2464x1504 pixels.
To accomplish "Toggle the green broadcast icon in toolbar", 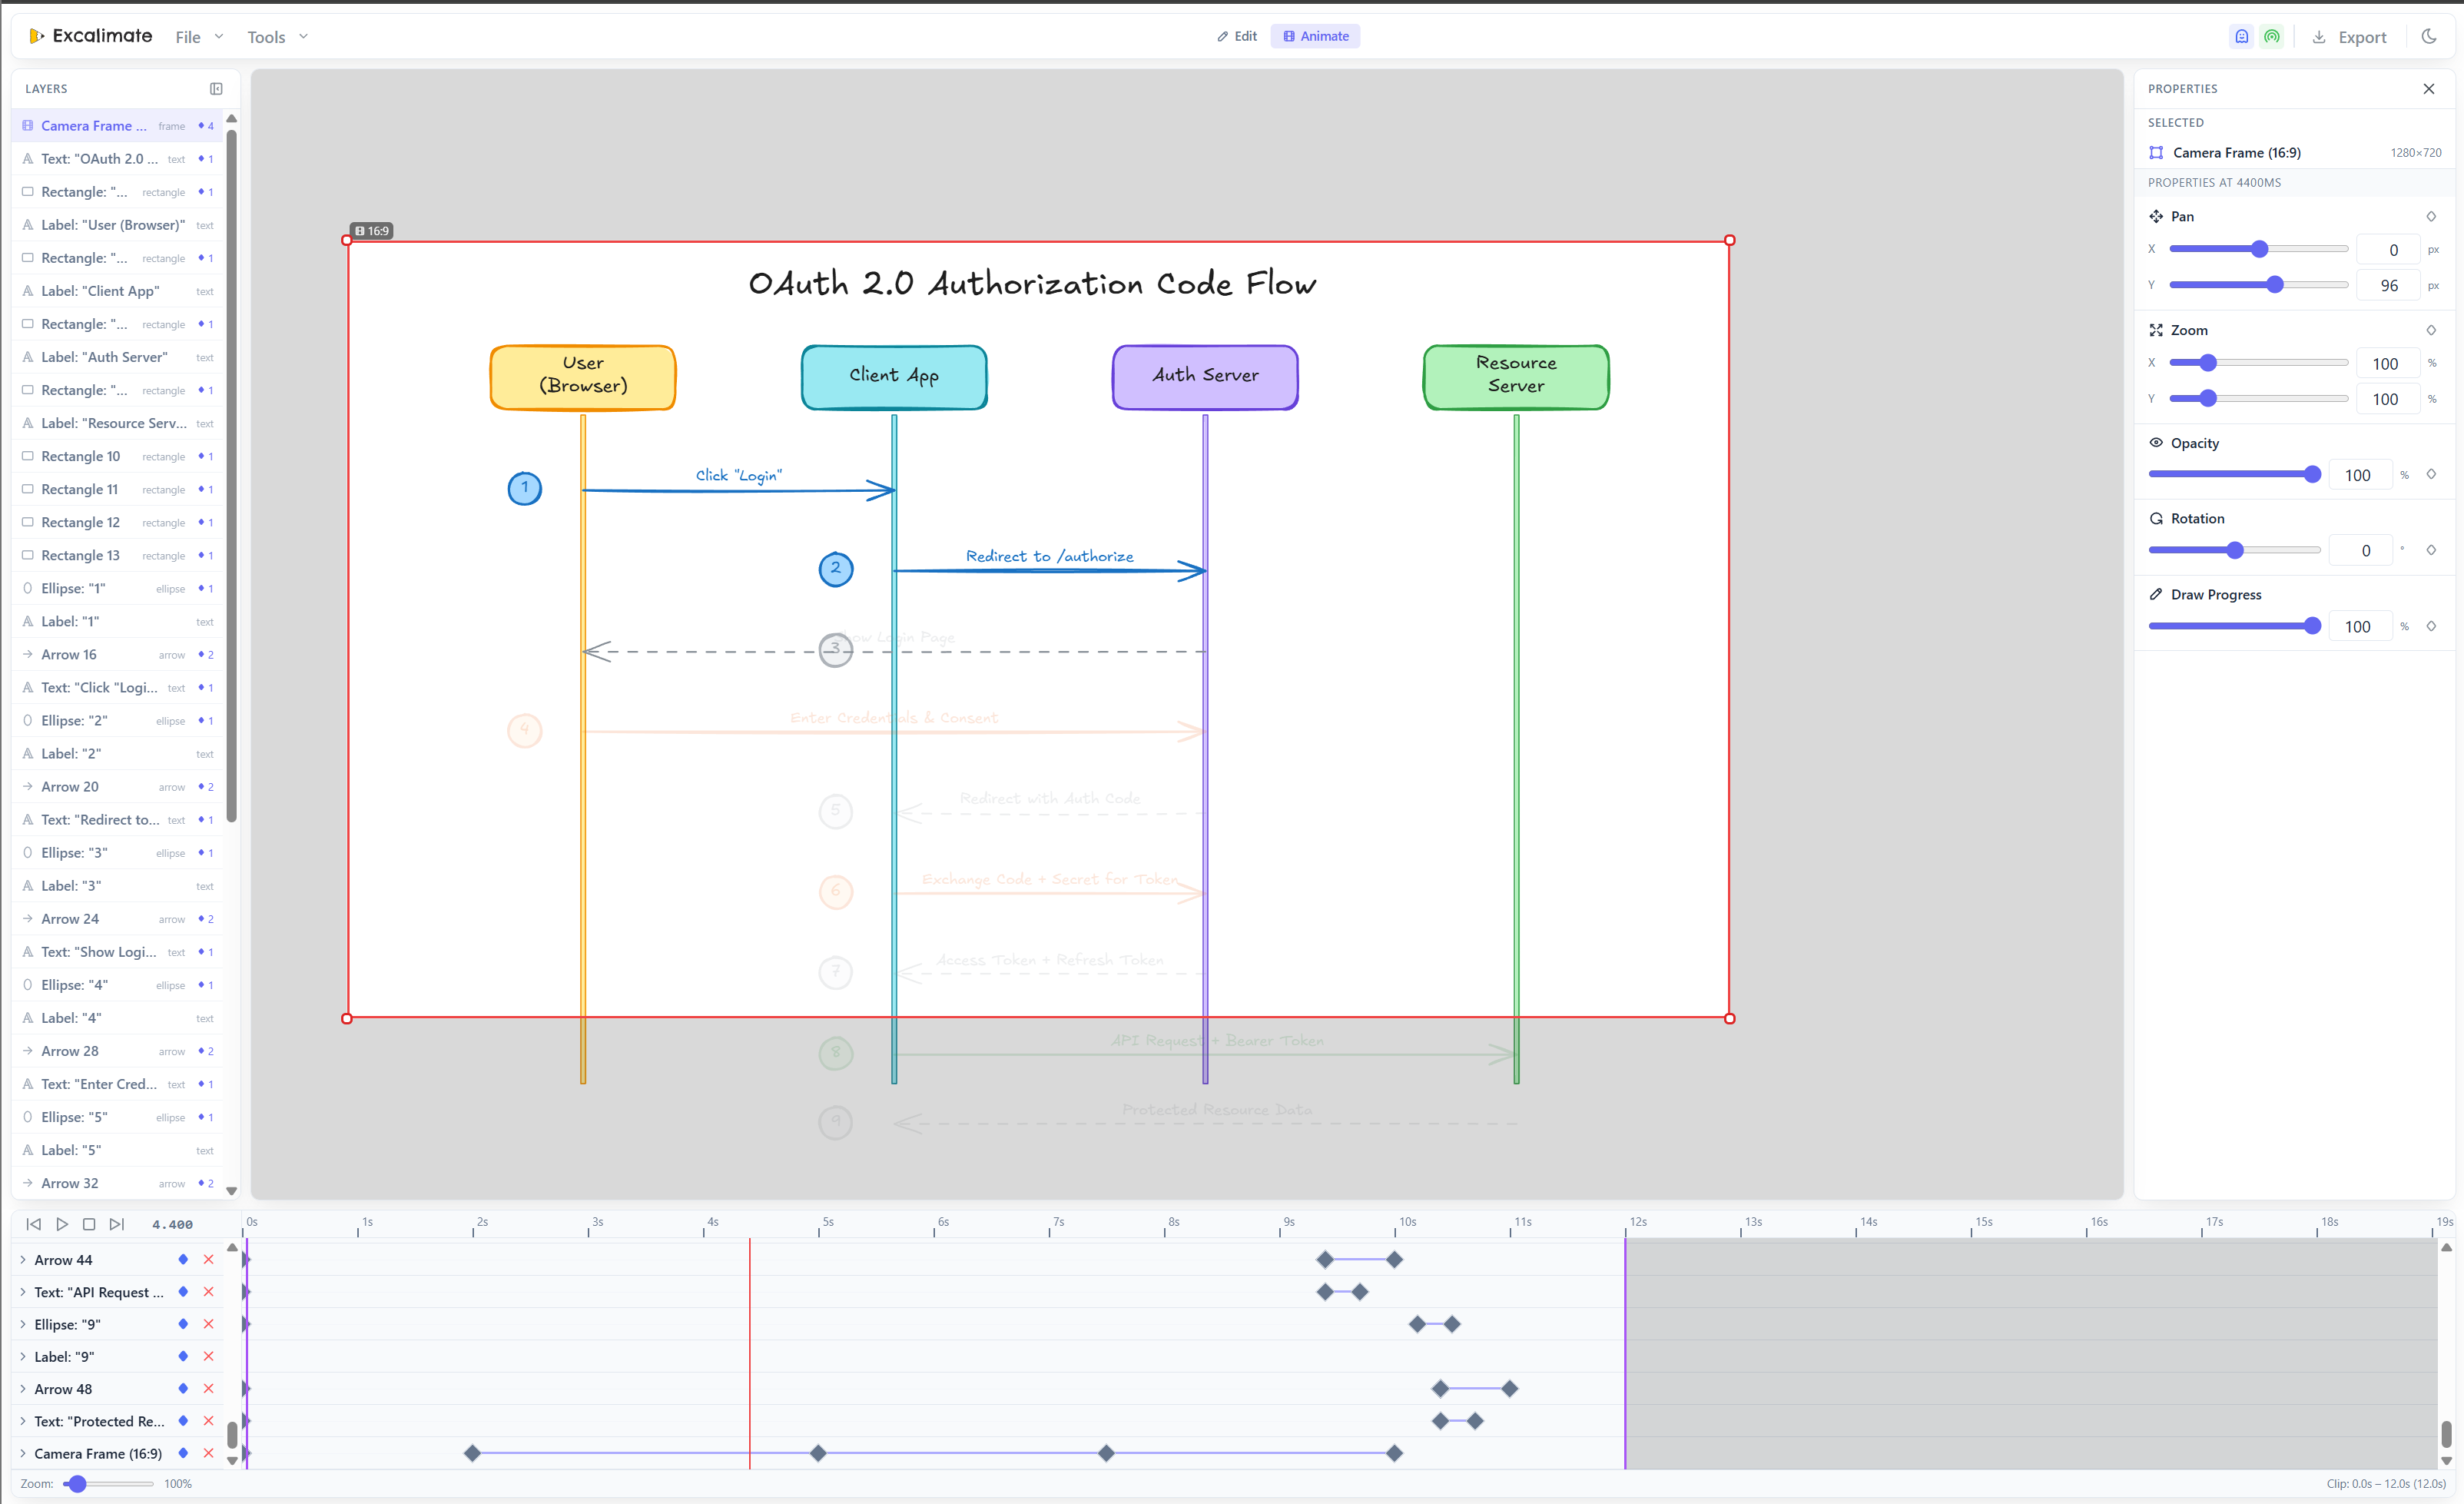I will pyautogui.click(x=2272, y=37).
